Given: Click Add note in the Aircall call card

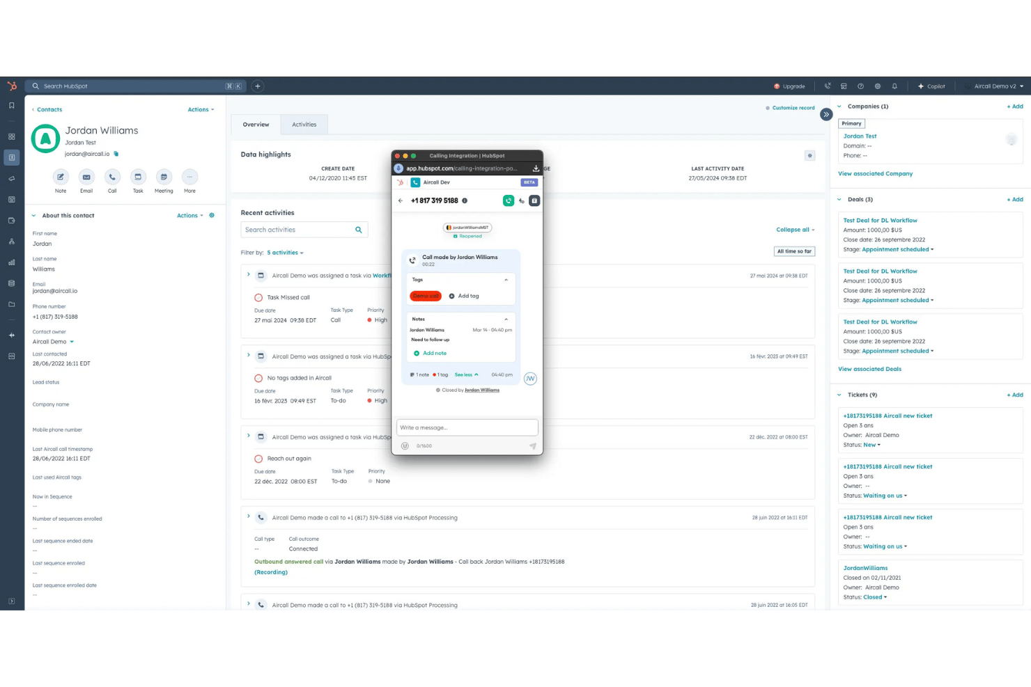Looking at the screenshot, I should click(431, 353).
